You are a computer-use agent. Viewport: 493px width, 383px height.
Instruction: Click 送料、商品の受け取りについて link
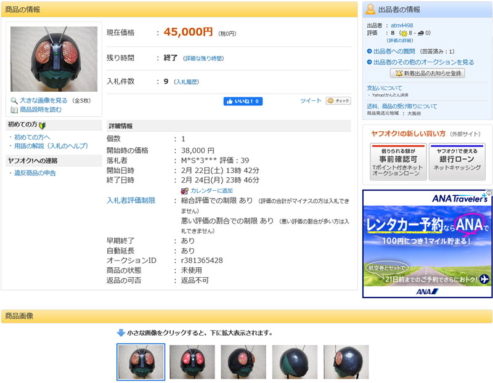pyautogui.click(x=402, y=106)
